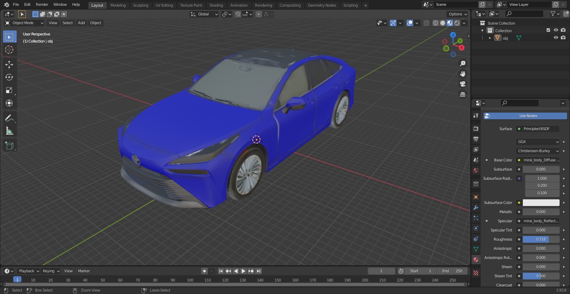Screen dimensions: 570x294
Task: Toggle snapping magnet icon
Action: [238, 14]
